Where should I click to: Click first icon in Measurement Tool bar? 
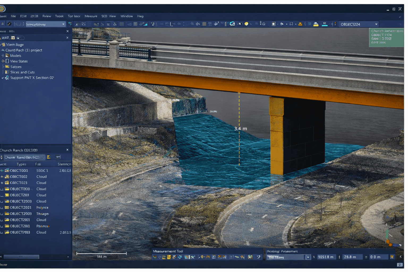155,257
